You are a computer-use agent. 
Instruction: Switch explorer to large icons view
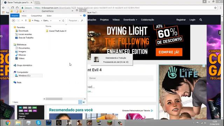point(84,102)
